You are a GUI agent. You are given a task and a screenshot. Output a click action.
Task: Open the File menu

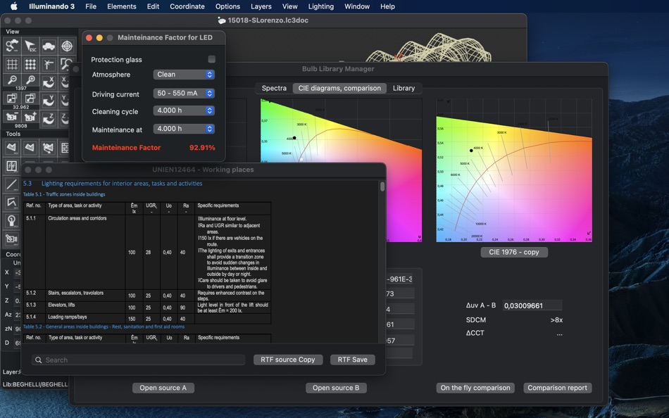point(91,6)
